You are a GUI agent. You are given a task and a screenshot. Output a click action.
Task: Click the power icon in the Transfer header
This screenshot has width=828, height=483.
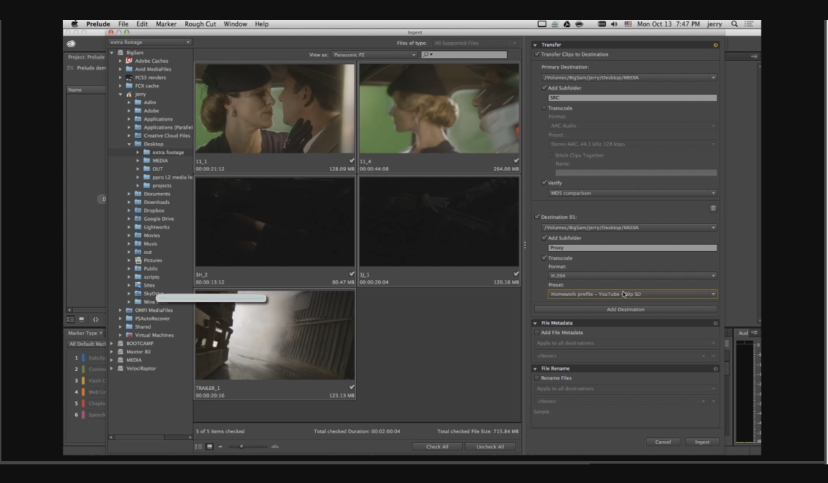click(716, 45)
